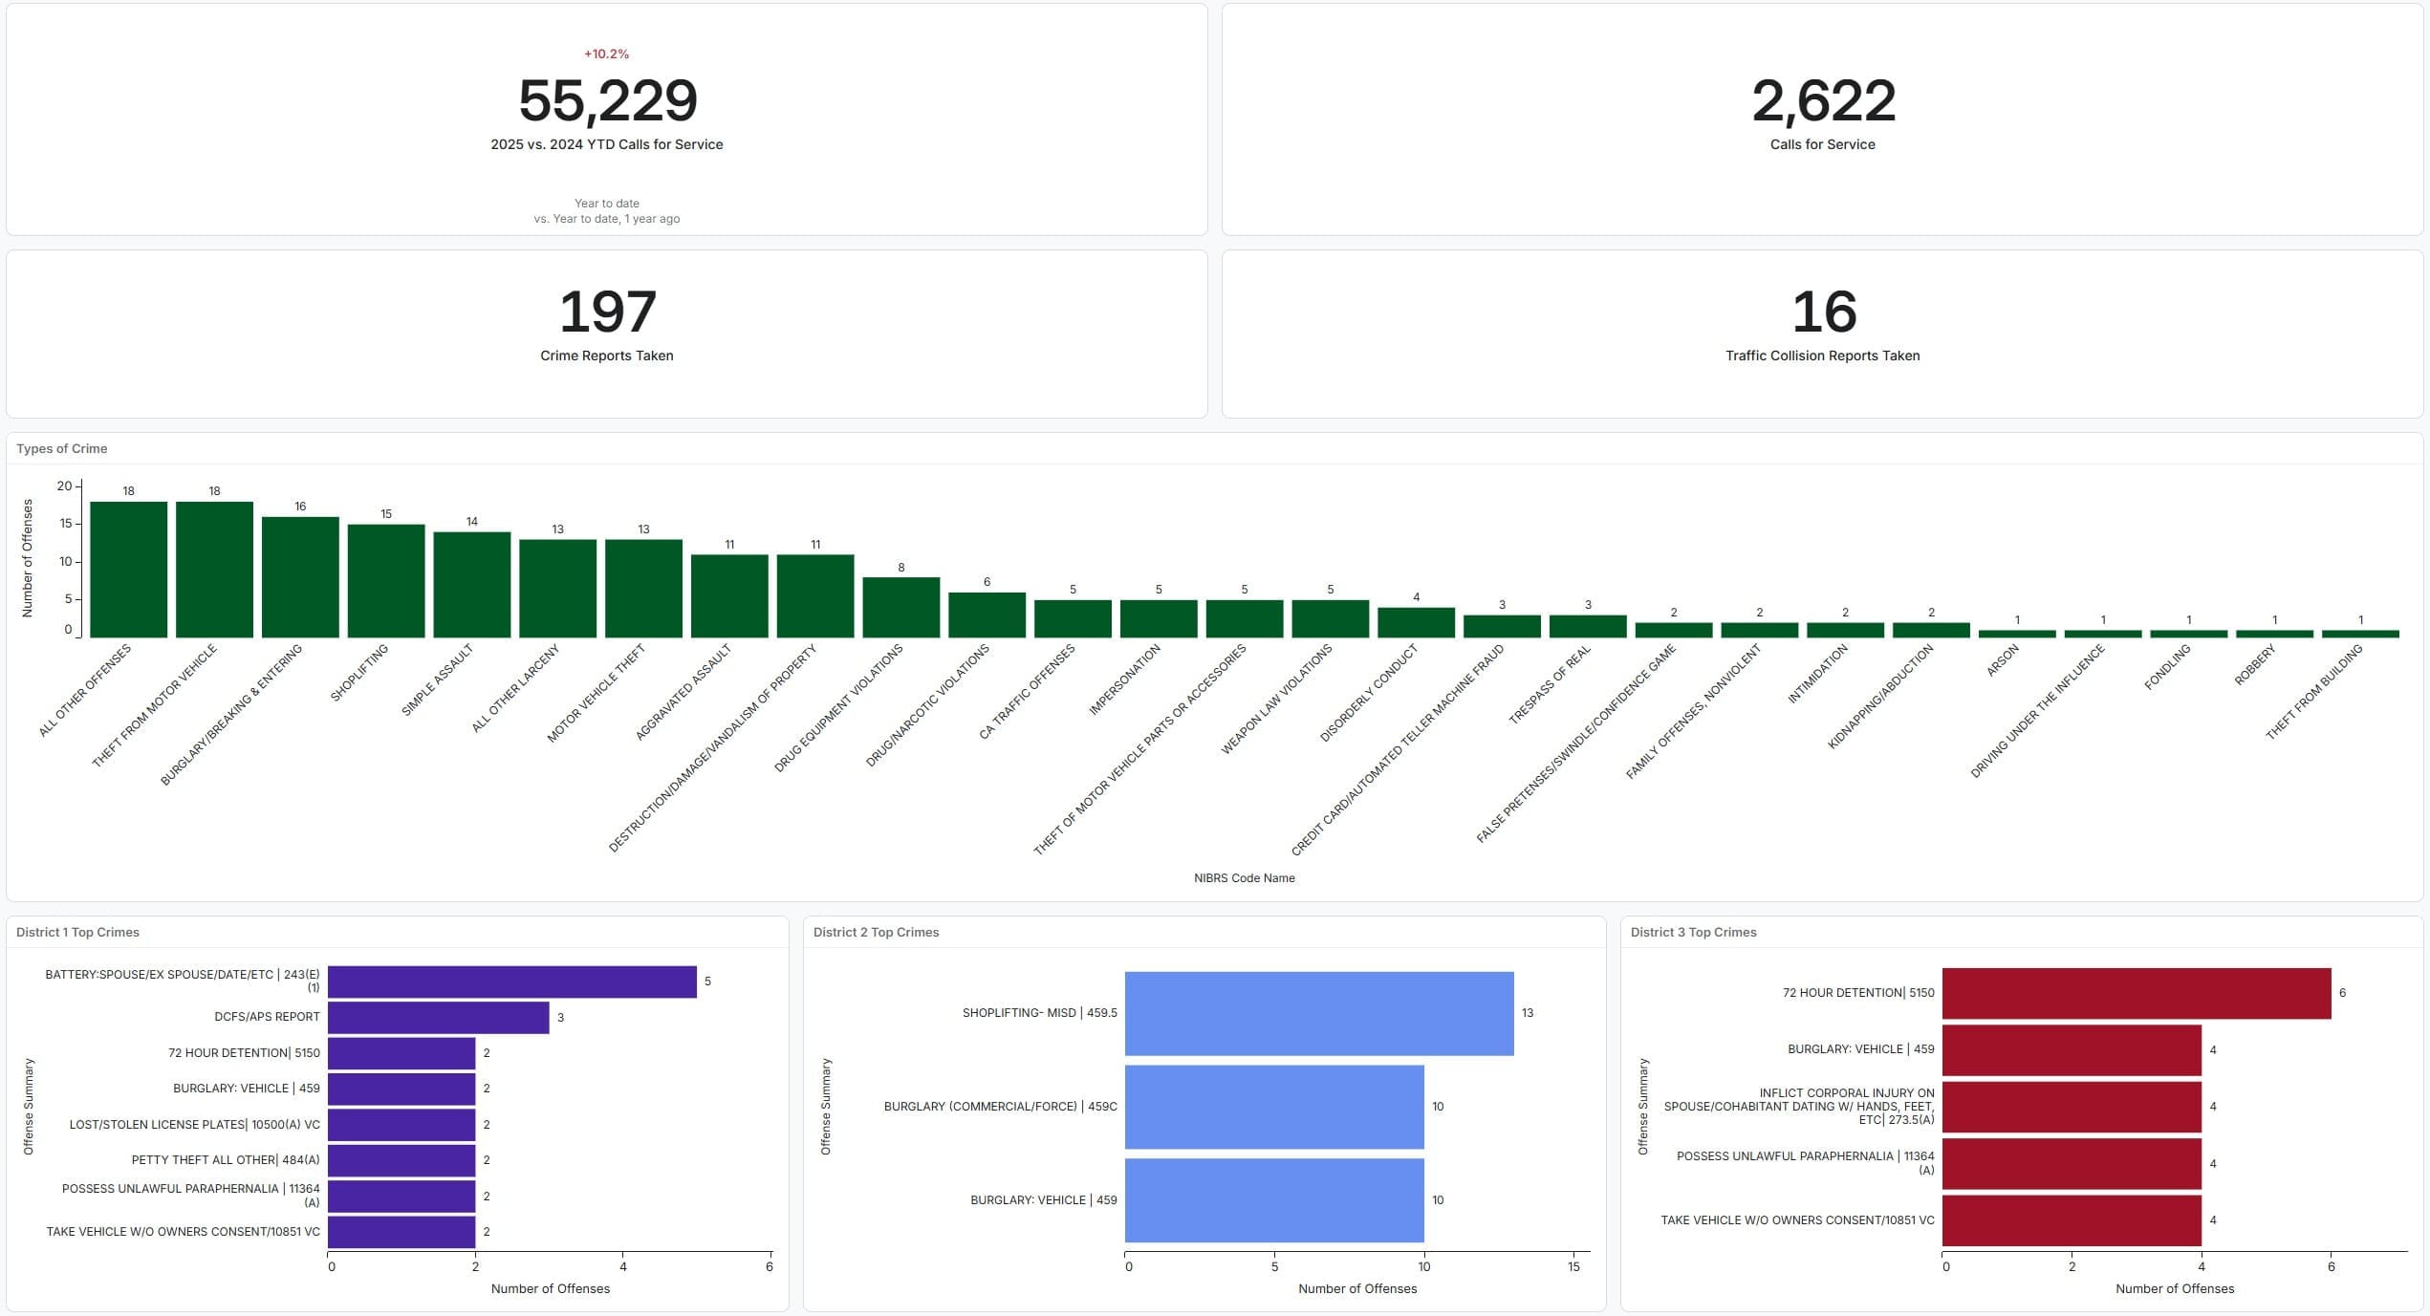Select District 3's 72 HOUR DETENTION red bar
2430x1316 pixels.
tap(2136, 993)
